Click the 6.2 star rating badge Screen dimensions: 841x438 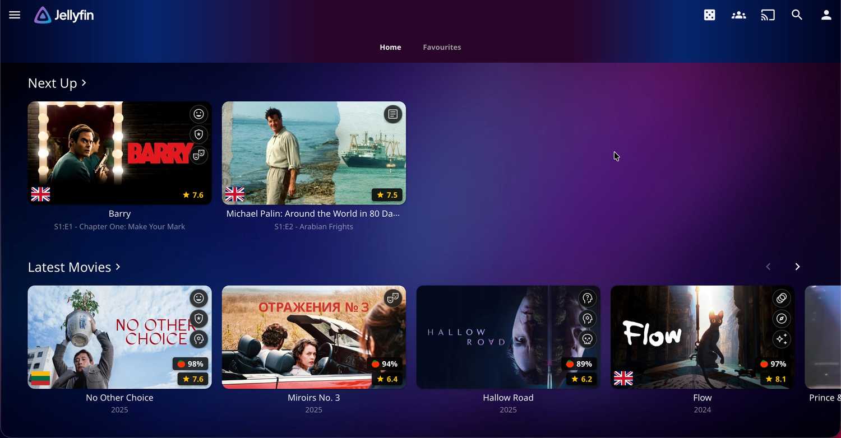581,379
